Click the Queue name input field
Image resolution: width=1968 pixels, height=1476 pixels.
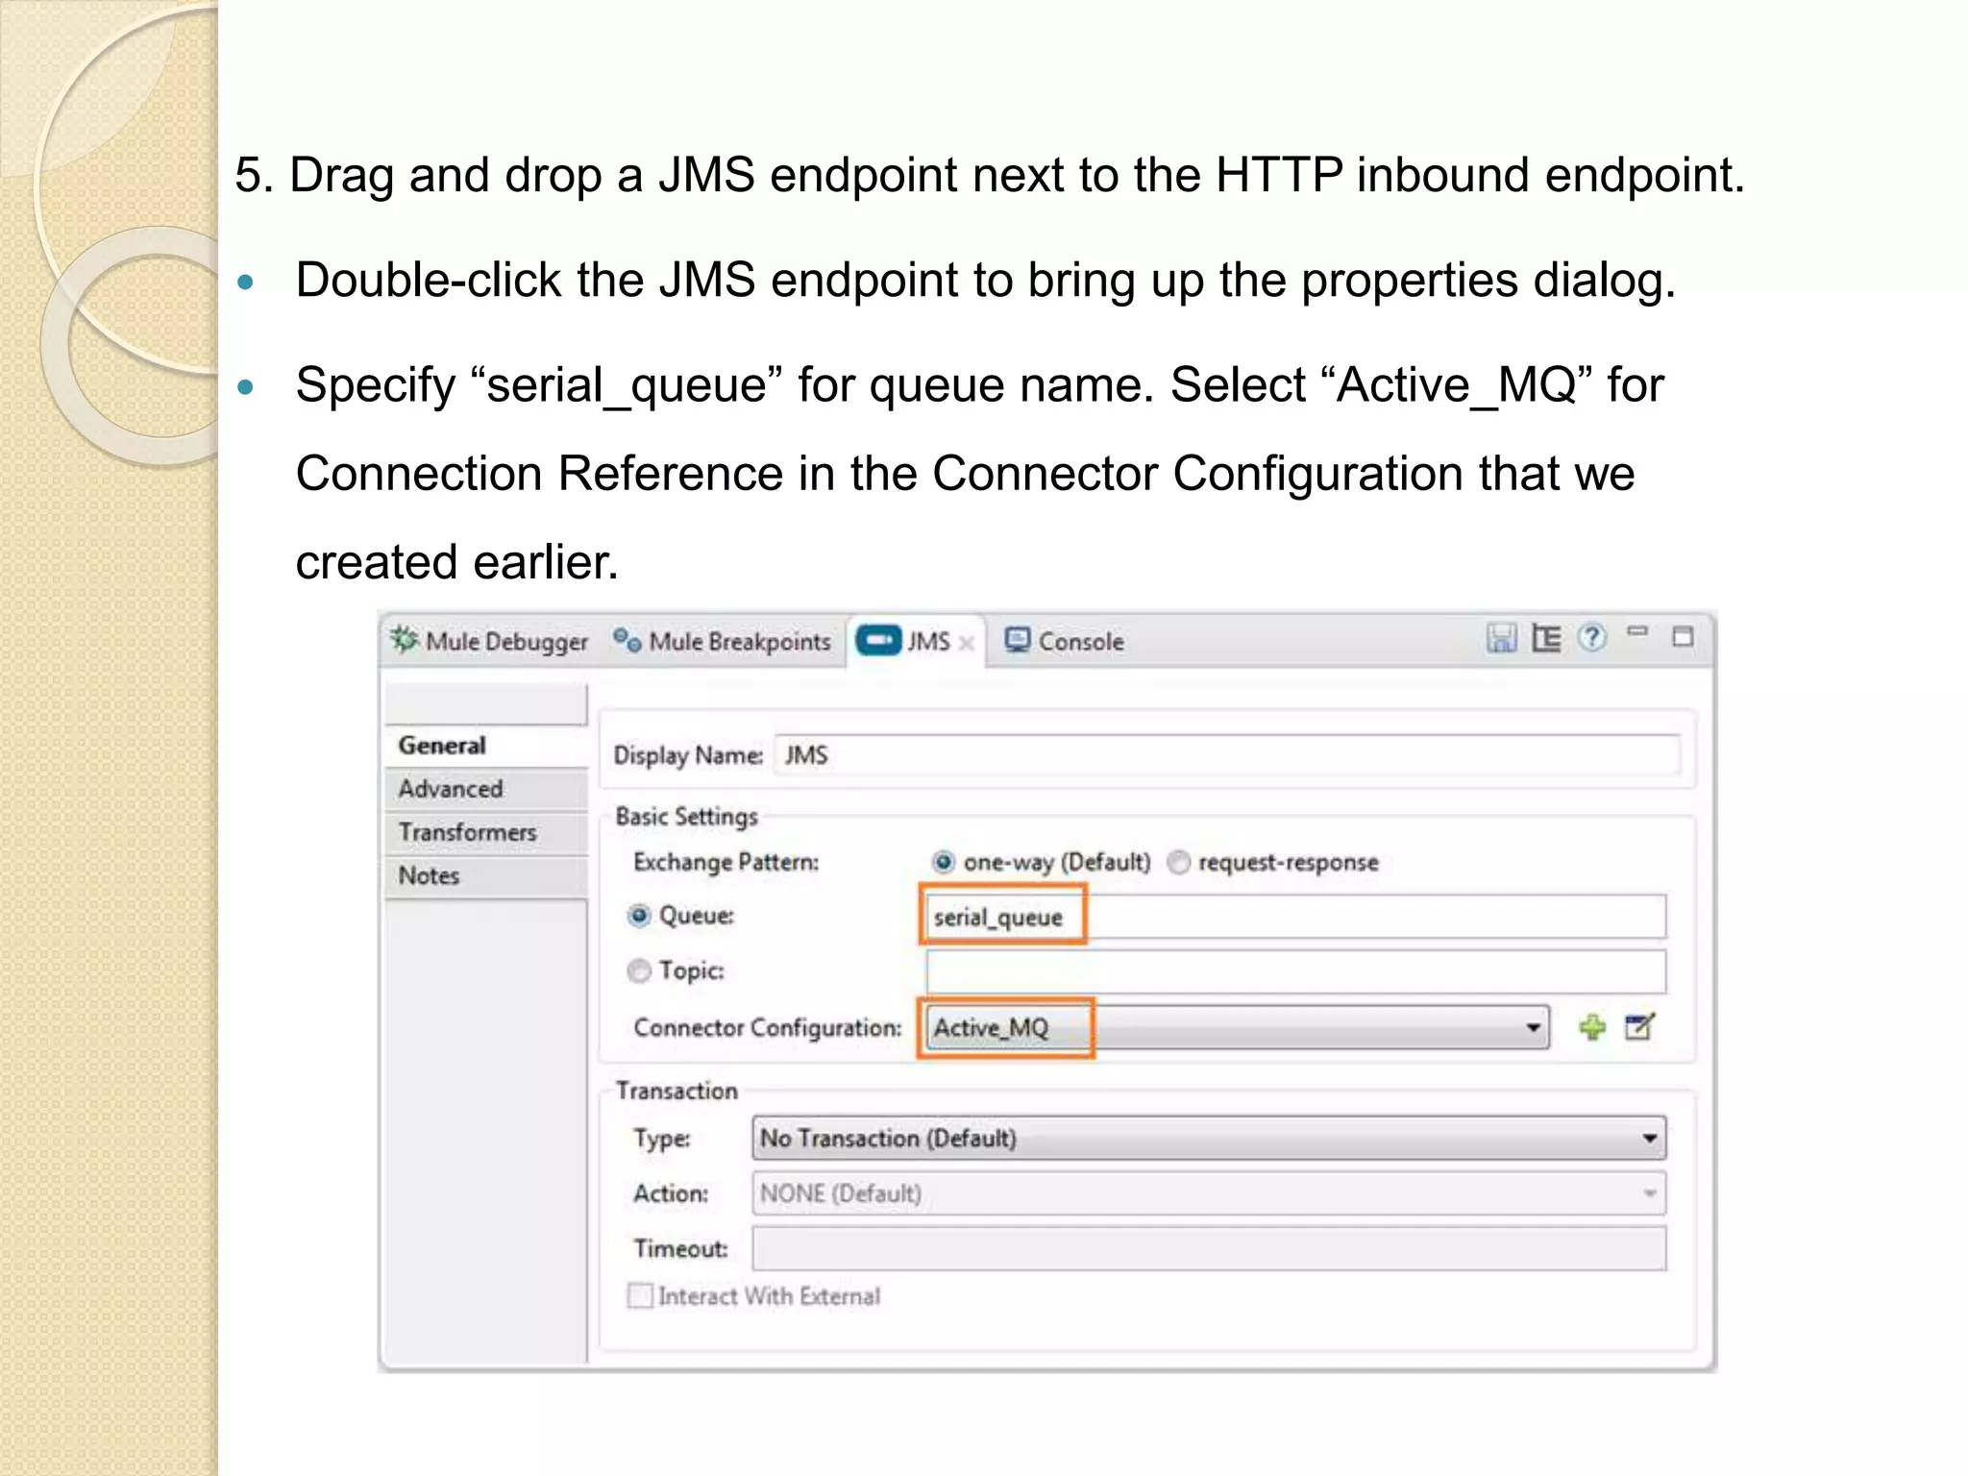coord(1295,917)
